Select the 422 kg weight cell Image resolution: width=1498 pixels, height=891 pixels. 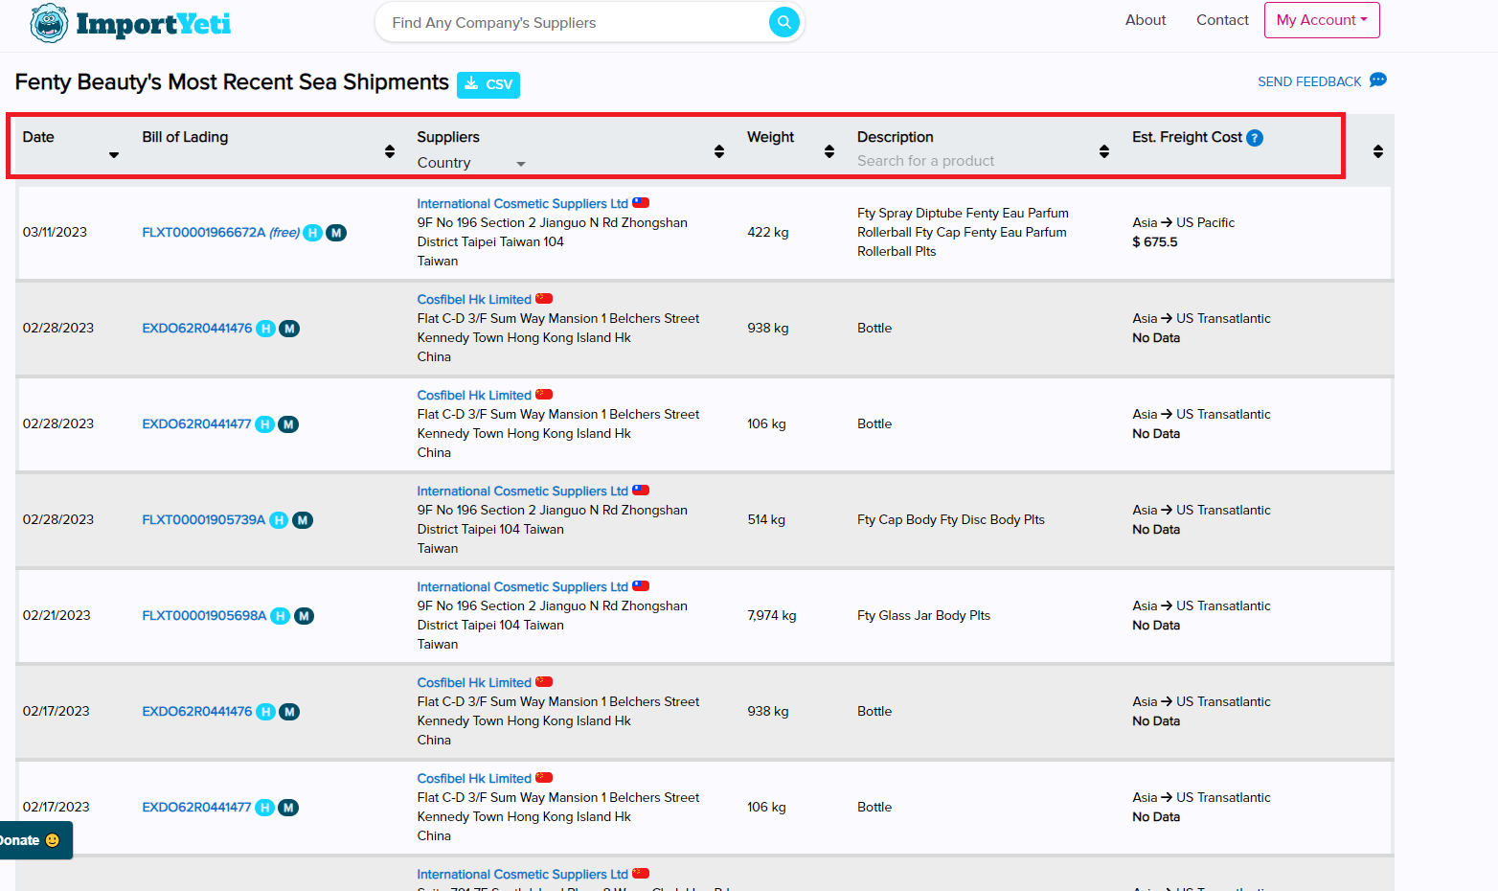pyautogui.click(x=768, y=233)
